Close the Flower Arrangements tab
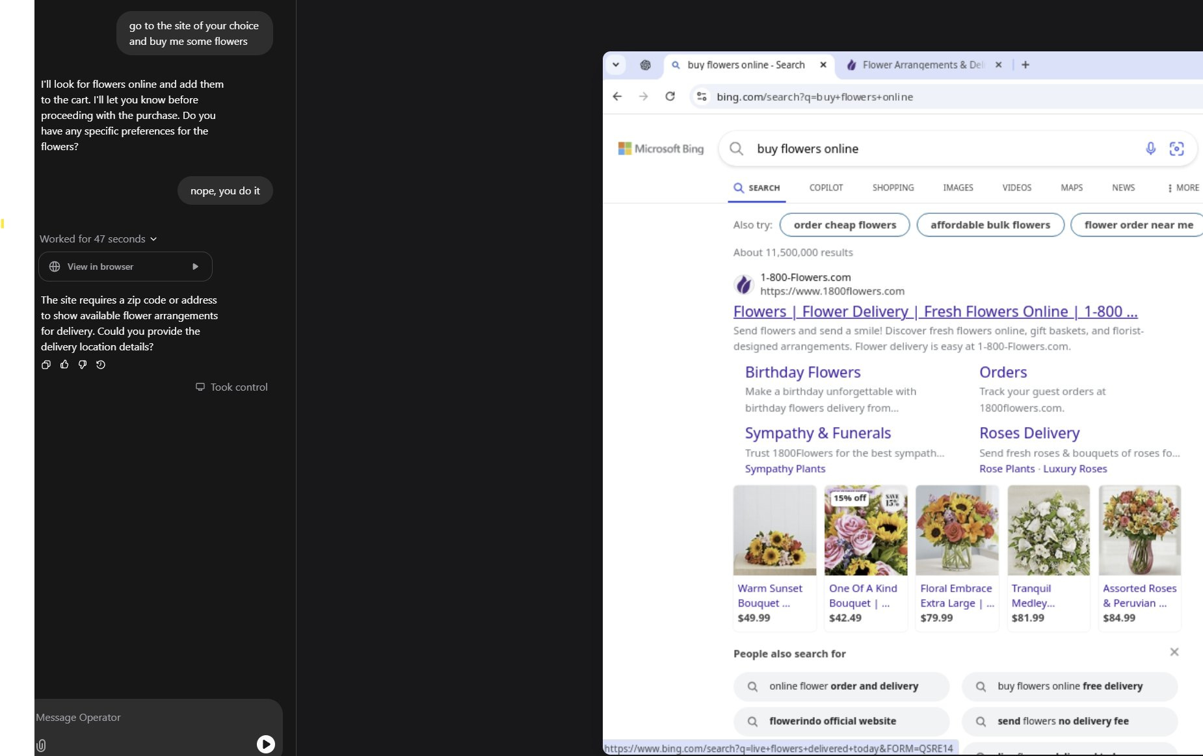The height and width of the screenshot is (756, 1203). click(998, 64)
